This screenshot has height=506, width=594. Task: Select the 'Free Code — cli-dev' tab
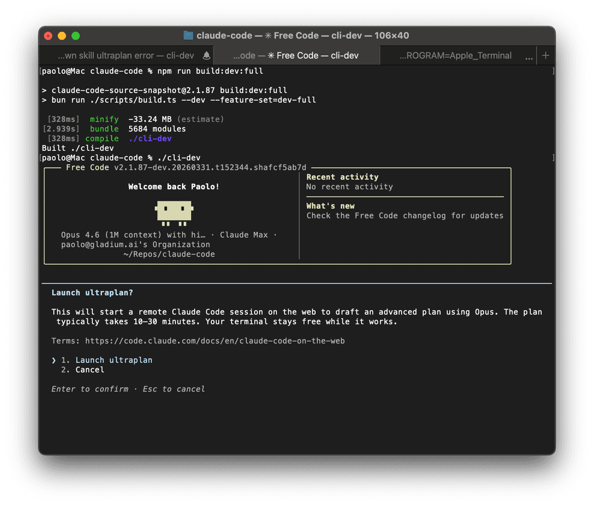[x=296, y=56]
